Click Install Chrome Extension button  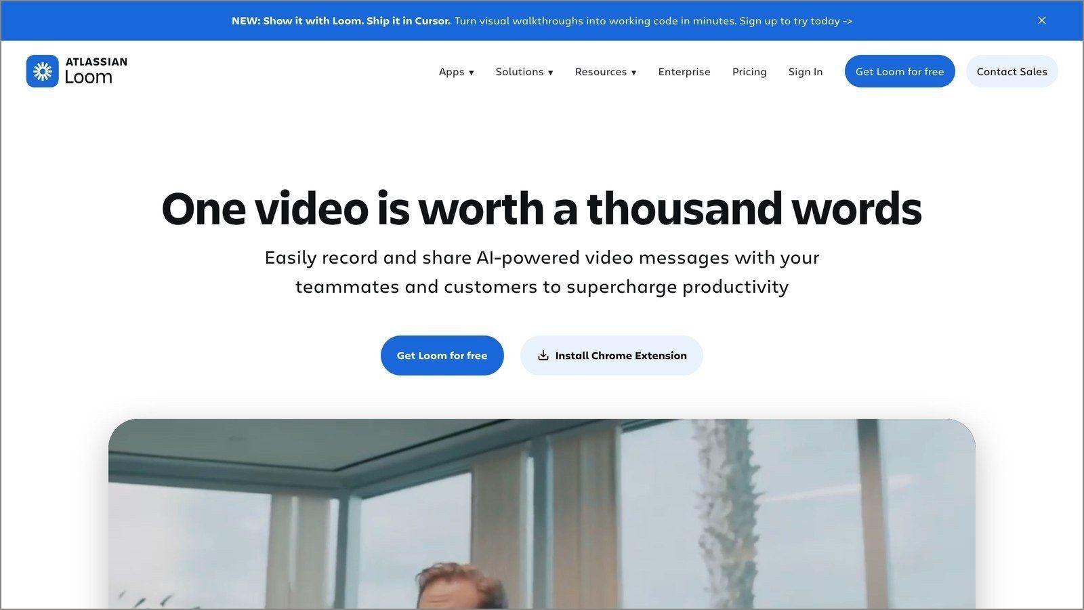(x=612, y=355)
